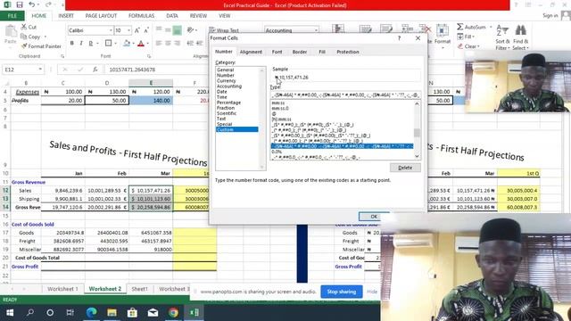
Task: Toggle Underline formatting
Action: point(91,44)
